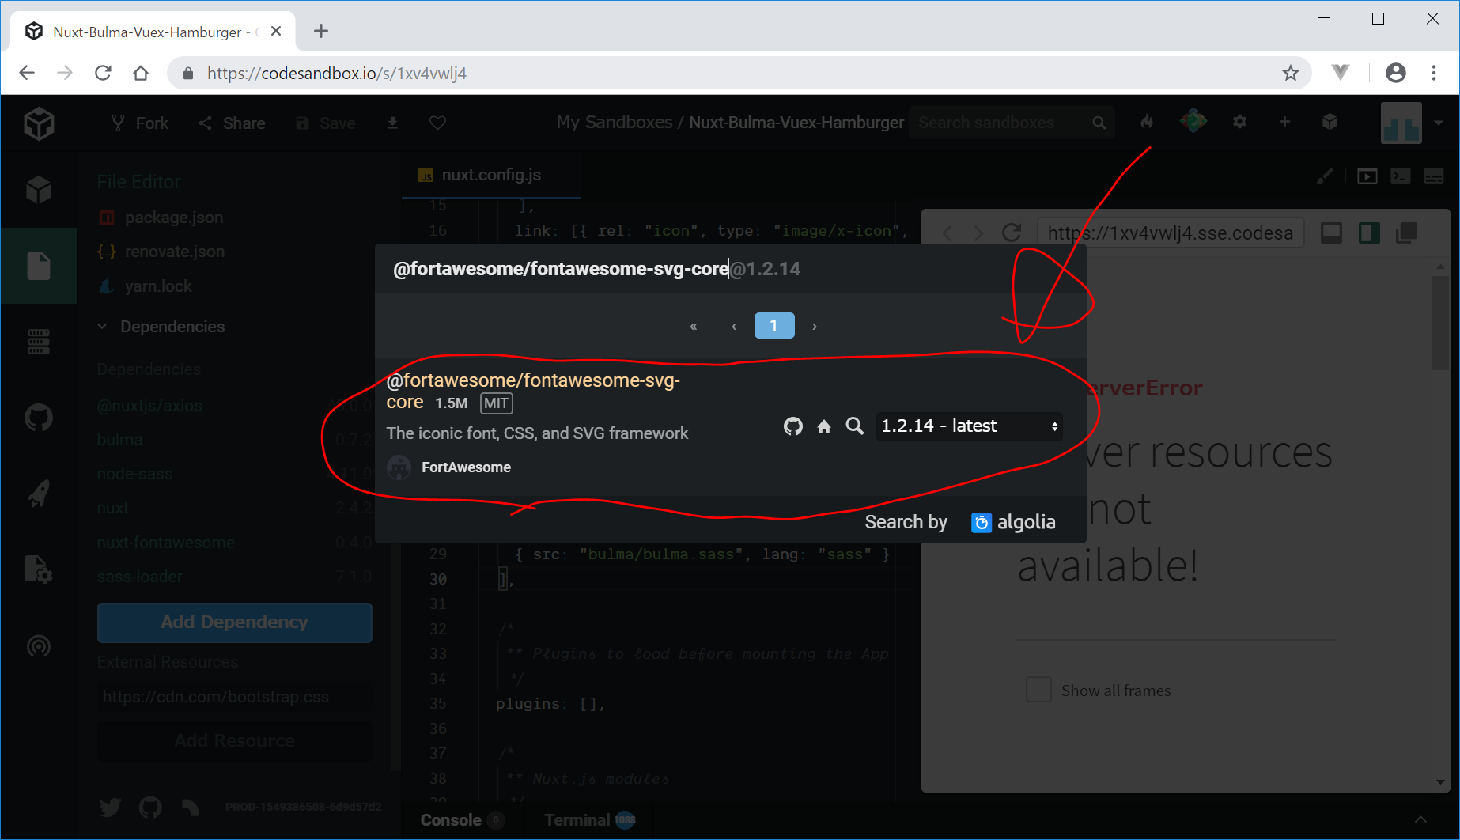Enable the Show all frames checkbox
Viewport: 1460px width, 840px height.
coord(1038,690)
